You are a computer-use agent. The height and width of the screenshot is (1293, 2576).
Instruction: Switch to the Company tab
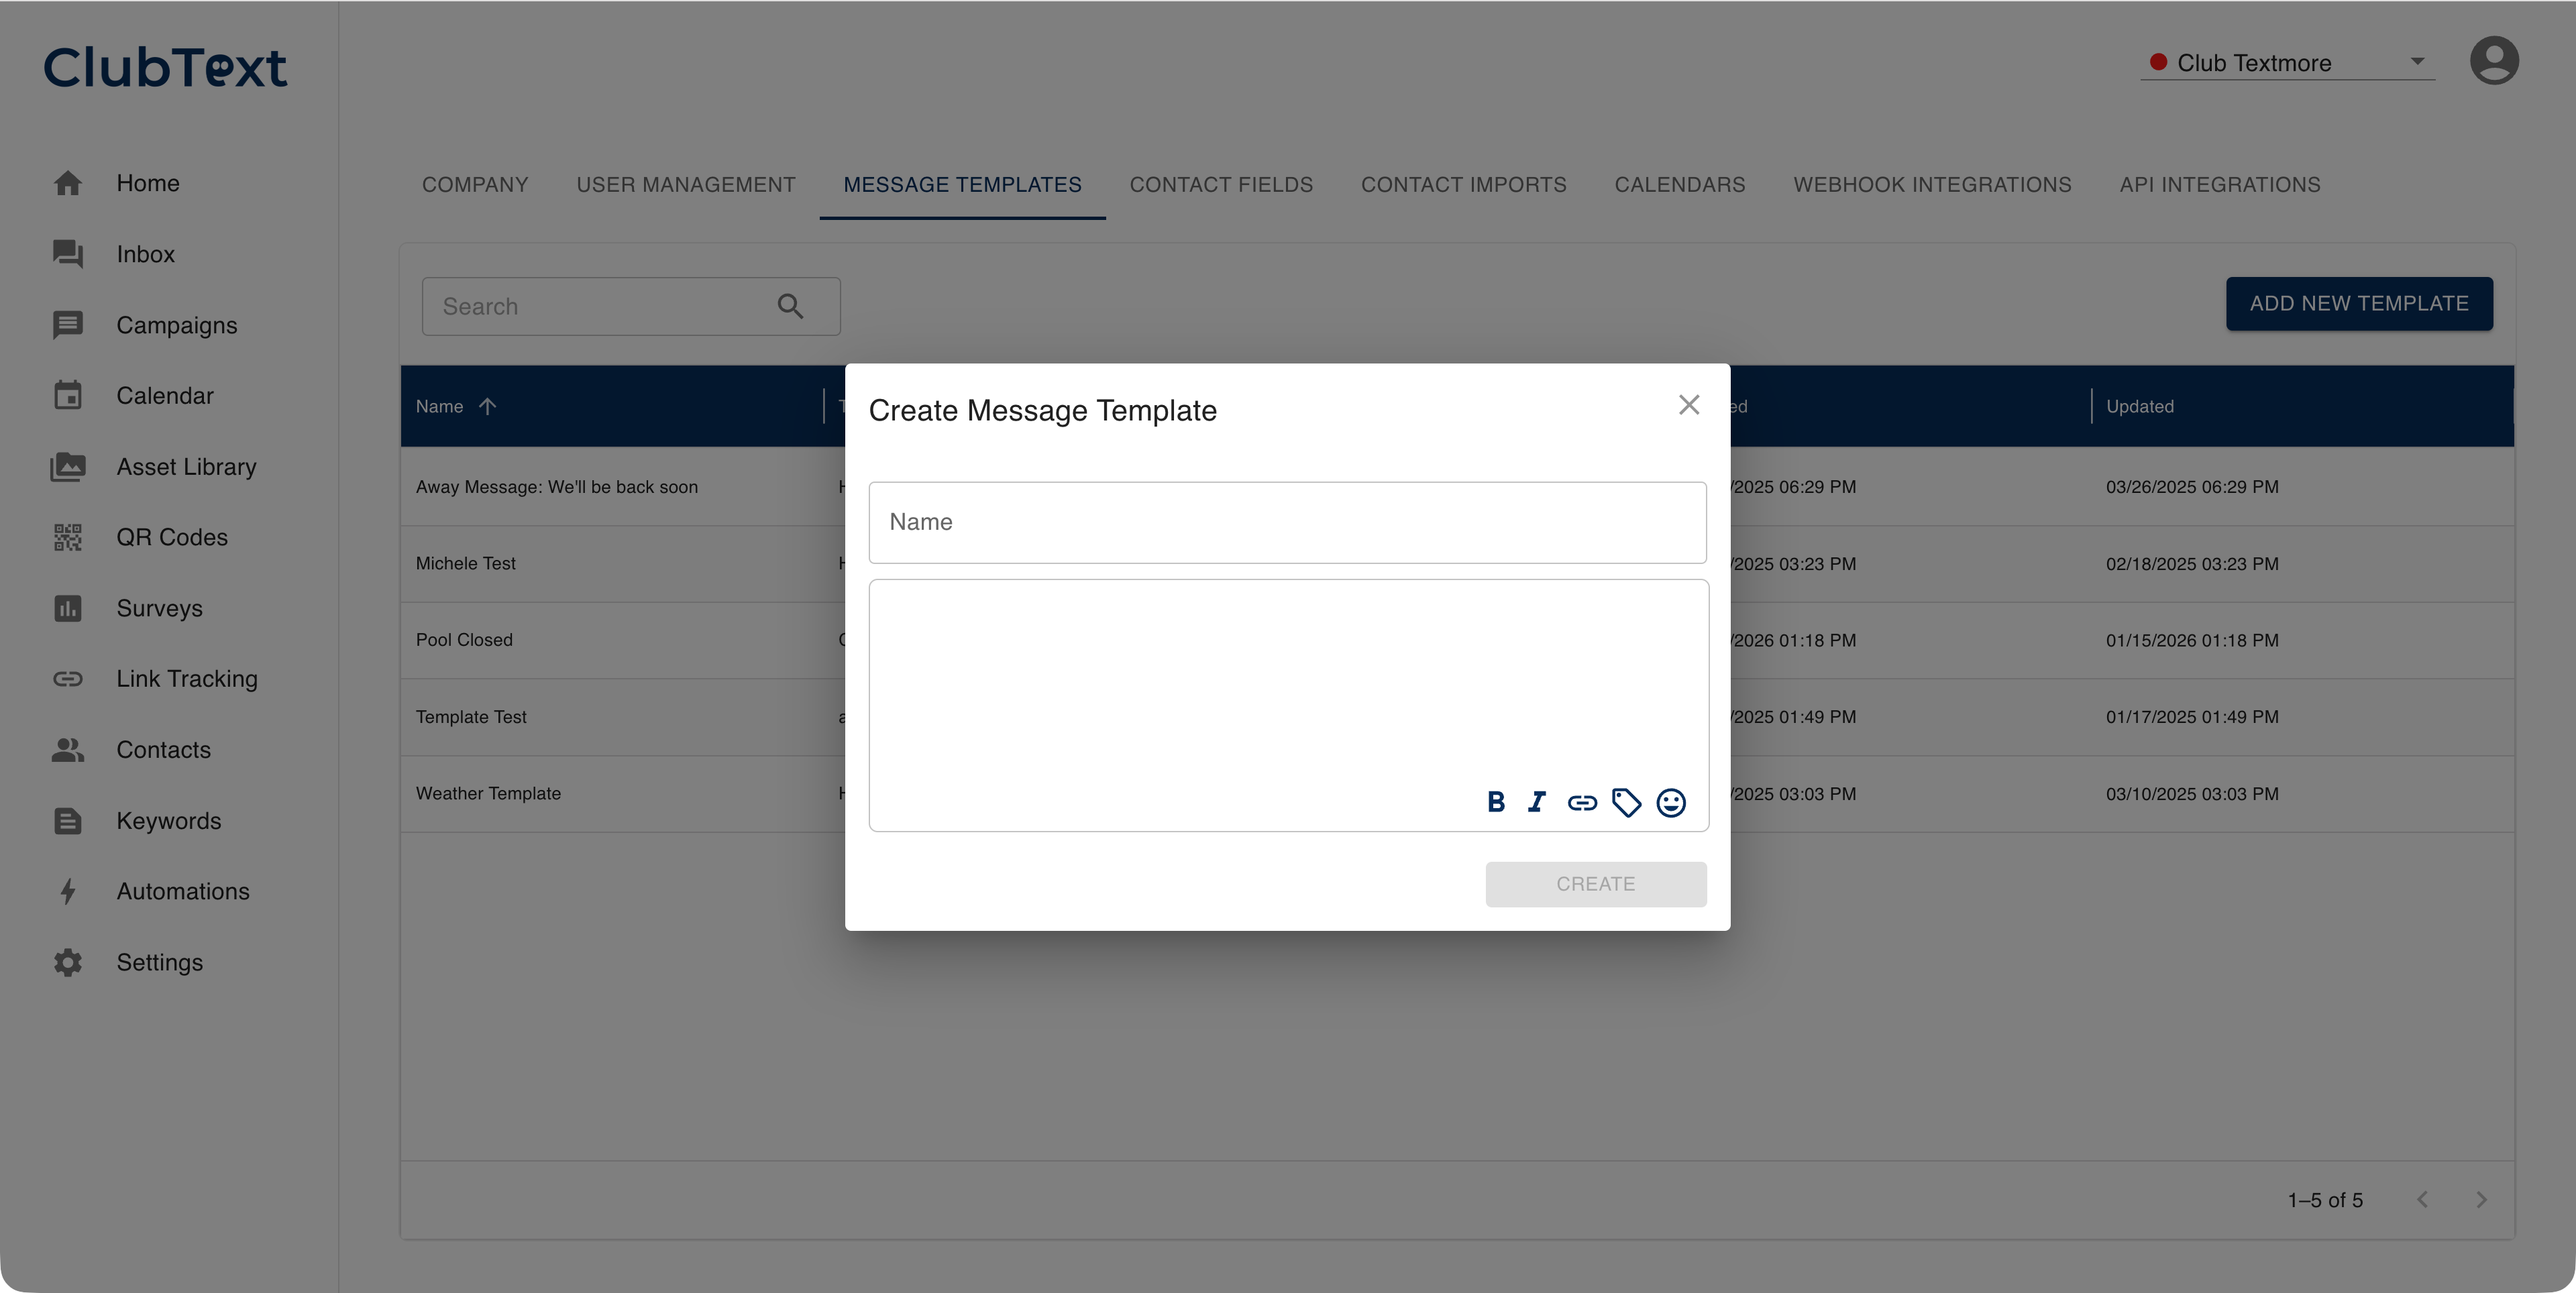point(475,185)
